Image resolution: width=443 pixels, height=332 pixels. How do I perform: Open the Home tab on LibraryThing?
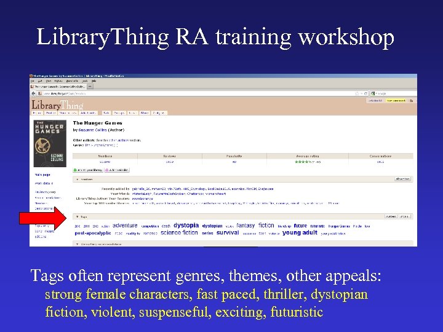click(38, 113)
